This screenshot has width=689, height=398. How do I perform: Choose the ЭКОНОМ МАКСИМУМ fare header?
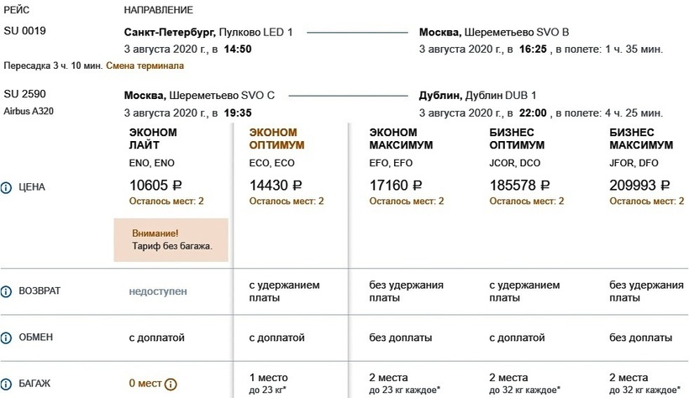tap(401, 139)
